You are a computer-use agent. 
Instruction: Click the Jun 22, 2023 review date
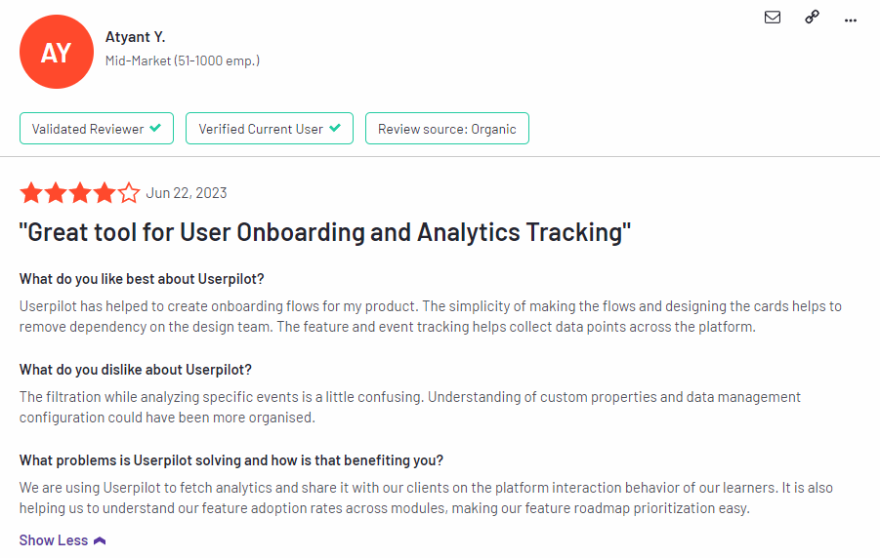[x=187, y=193]
